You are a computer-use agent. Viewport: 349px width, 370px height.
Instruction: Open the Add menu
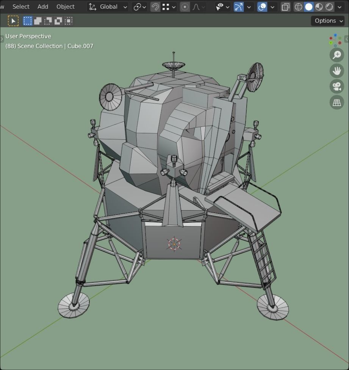click(x=42, y=6)
